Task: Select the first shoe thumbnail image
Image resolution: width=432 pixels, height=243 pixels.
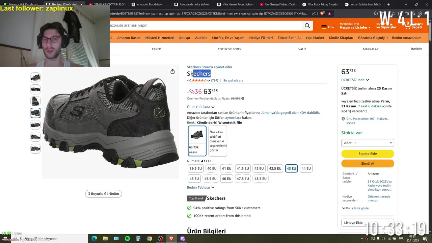Action: 35,77
